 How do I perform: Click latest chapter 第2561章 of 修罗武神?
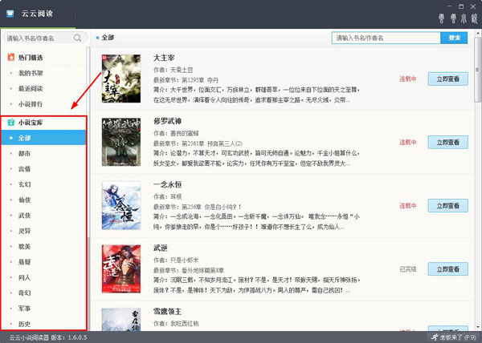(198, 143)
